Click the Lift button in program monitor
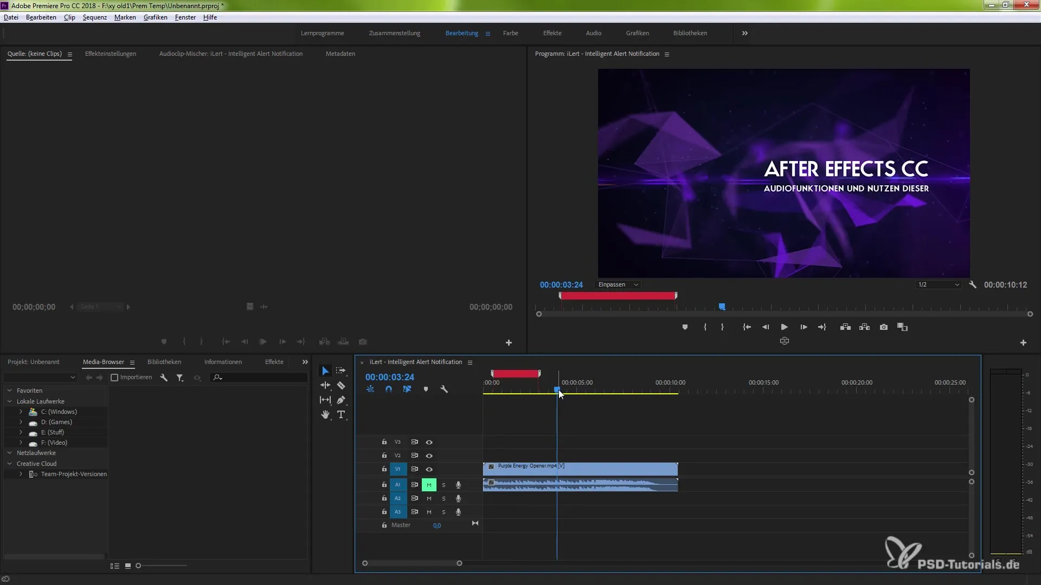This screenshot has width=1041, height=585. coord(845,327)
